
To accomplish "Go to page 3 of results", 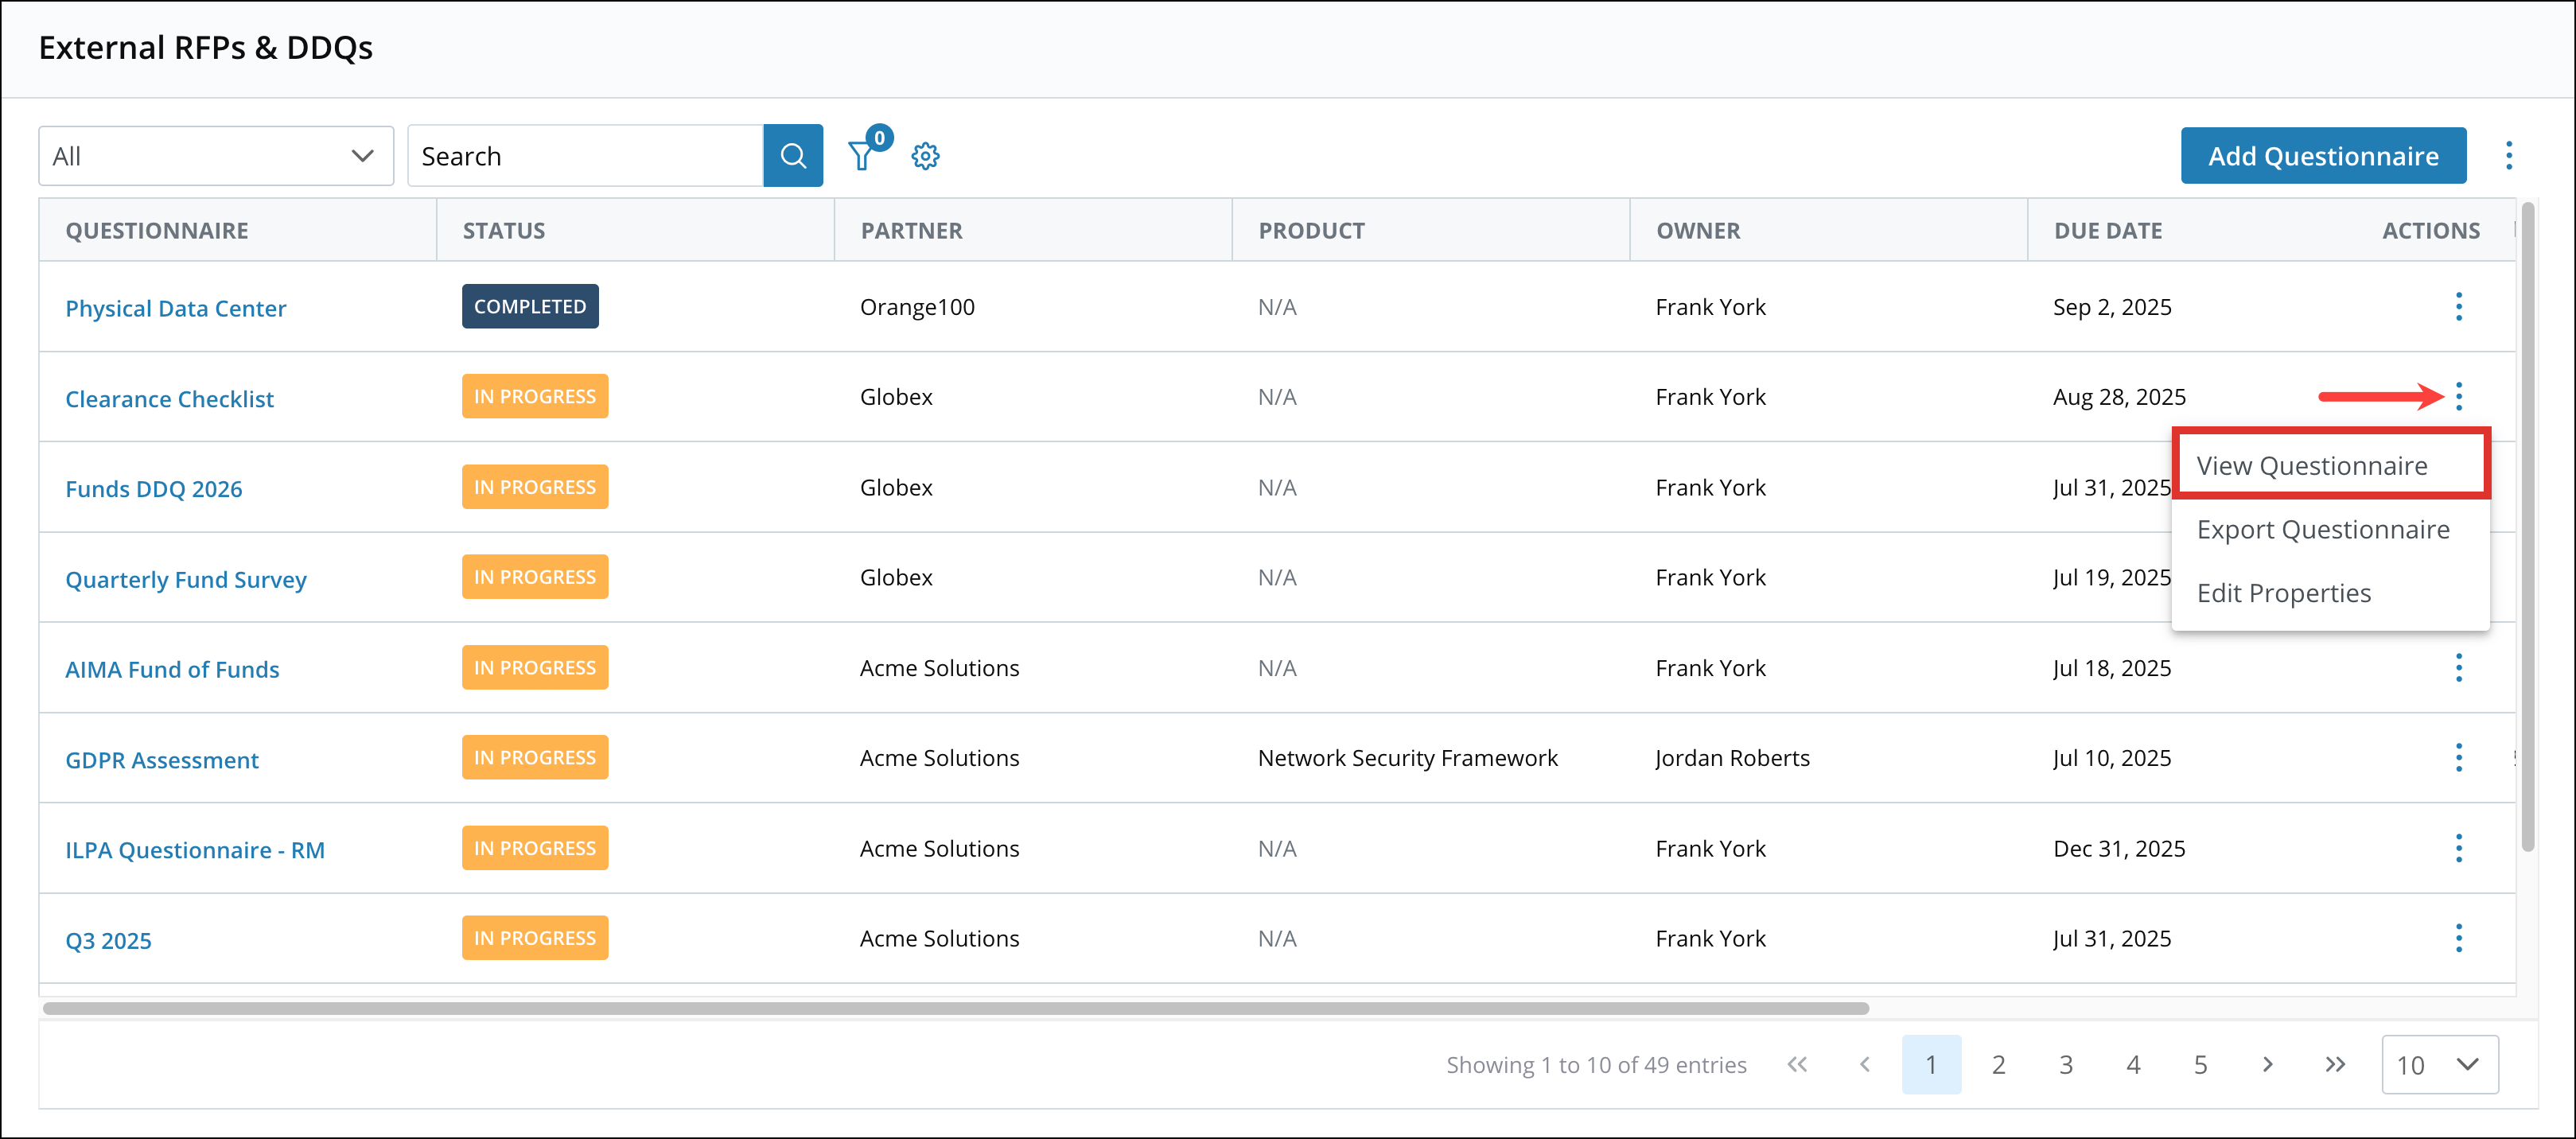I will tap(2066, 1064).
